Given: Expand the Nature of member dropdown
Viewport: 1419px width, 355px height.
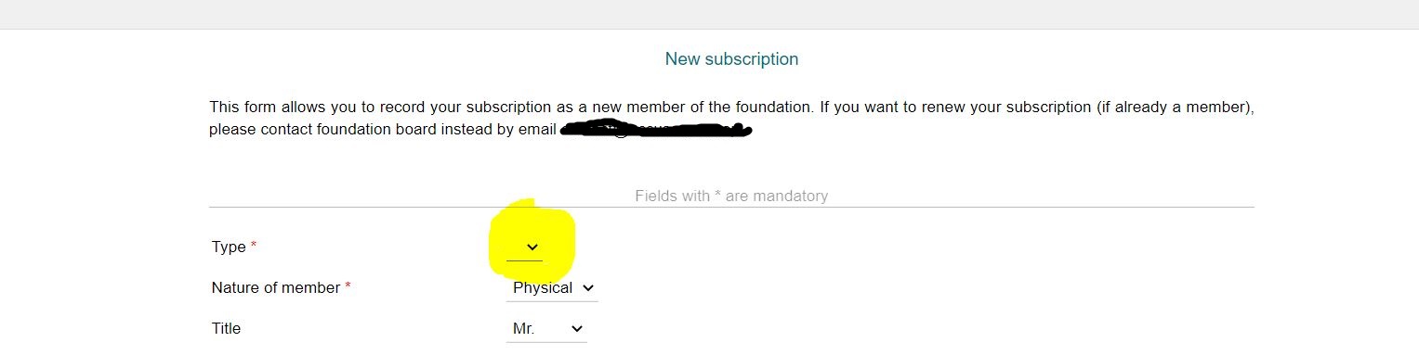Looking at the screenshot, I should (x=552, y=288).
